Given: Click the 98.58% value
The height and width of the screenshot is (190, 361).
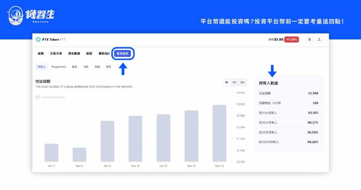Looking at the screenshot, I should (x=313, y=132).
